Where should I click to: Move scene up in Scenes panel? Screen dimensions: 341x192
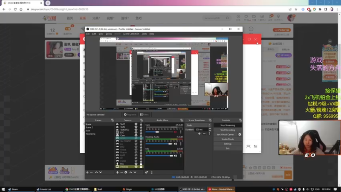pyautogui.click(x=96, y=172)
